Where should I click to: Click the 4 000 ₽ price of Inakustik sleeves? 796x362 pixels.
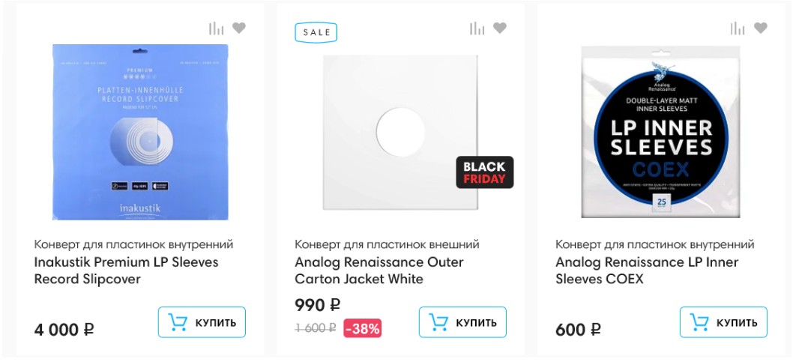(x=64, y=329)
